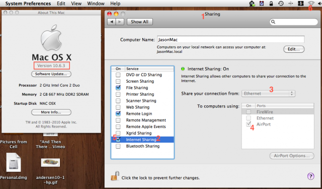The image size is (322, 189).
Task: Minimize the Sharing window with yellow button
Action: (x=116, y=14)
